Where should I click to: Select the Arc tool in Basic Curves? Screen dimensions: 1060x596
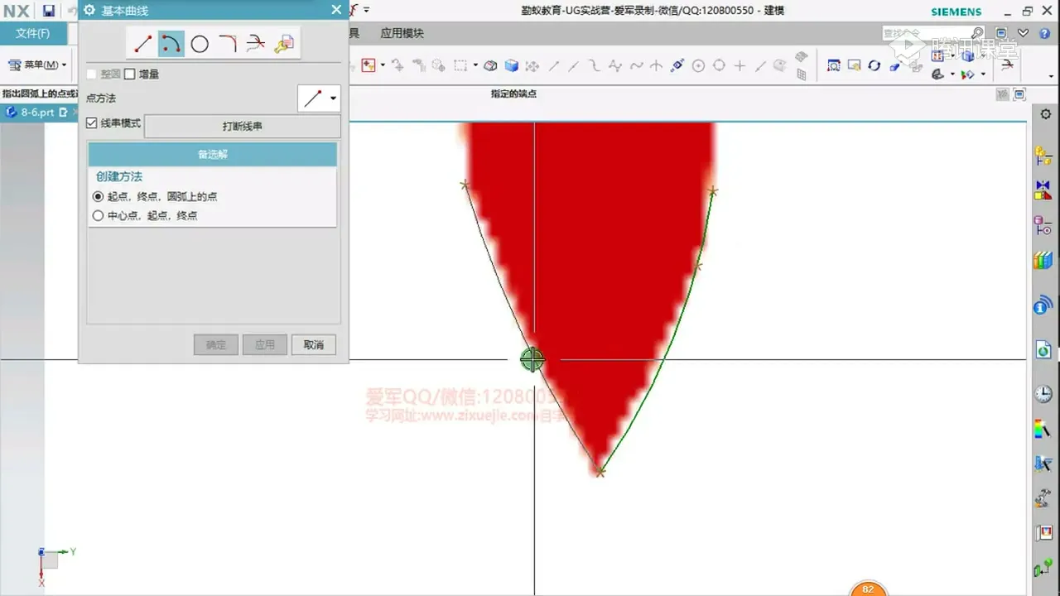[x=171, y=44]
